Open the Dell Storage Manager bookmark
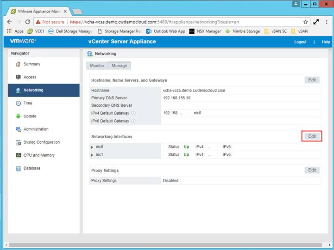334x250 pixels. [x=70, y=31]
